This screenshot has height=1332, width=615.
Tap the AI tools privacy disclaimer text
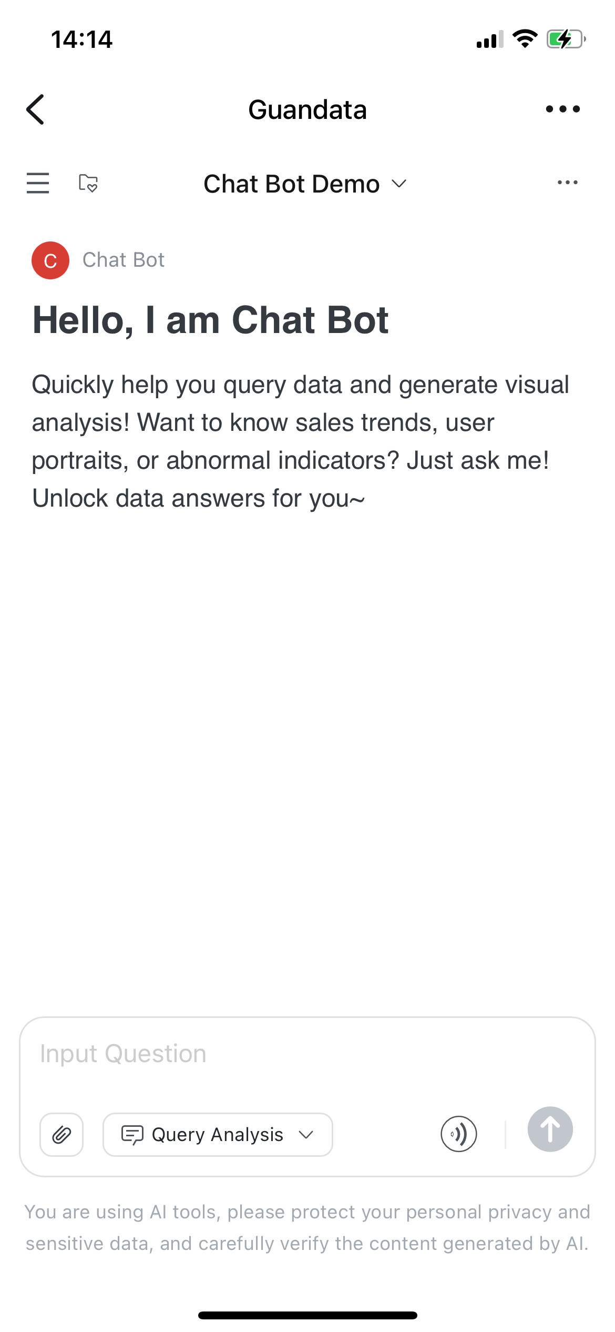(307, 1228)
